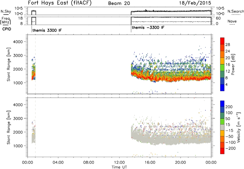The image size is (244, 169).
Task: Click the '200' tick on the velocity scale
Action: click(x=229, y=107)
